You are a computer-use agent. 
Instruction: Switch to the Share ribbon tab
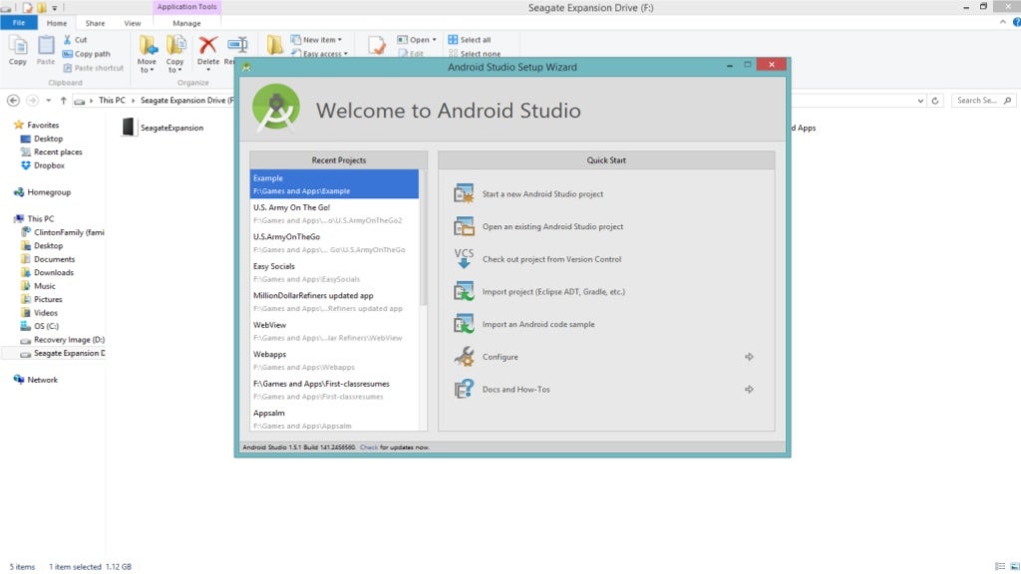95,23
